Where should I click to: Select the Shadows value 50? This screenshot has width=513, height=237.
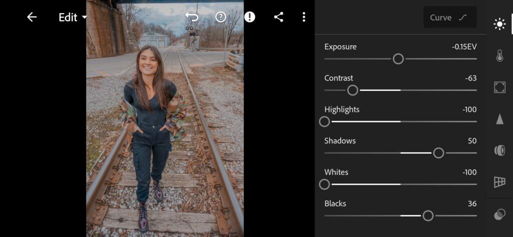pos(472,141)
